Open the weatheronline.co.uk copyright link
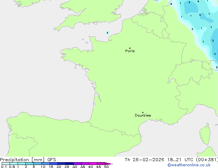The image size is (218, 168). [189, 165]
